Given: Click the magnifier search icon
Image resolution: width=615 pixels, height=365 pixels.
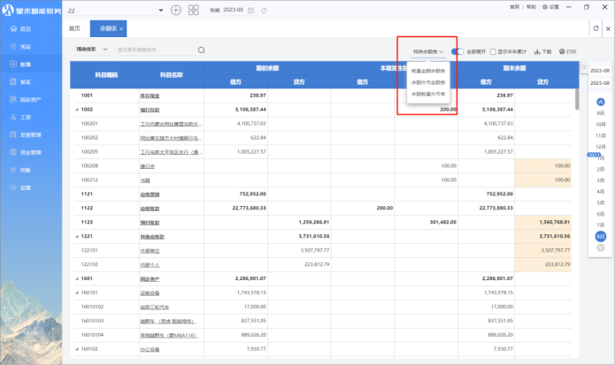Looking at the screenshot, I should (x=202, y=50).
